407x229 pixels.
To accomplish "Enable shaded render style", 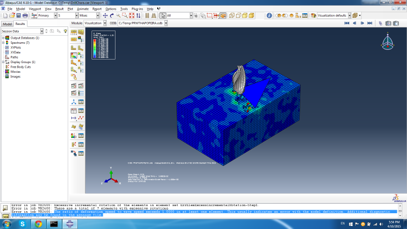I will (x=251, y=16).
